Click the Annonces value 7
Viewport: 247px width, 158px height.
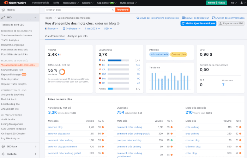tap(223, 85)
